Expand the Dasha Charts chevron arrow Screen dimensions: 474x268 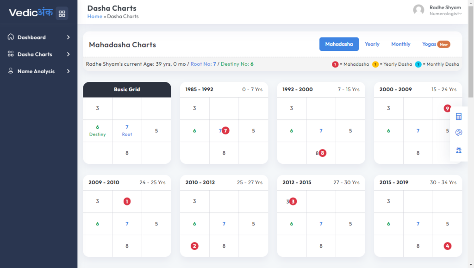click(68, 54)
